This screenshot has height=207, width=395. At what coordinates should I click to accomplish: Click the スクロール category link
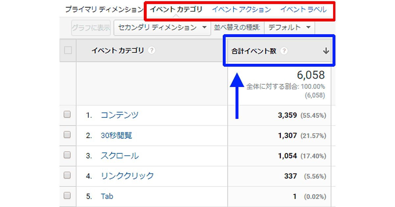[120, 156]
